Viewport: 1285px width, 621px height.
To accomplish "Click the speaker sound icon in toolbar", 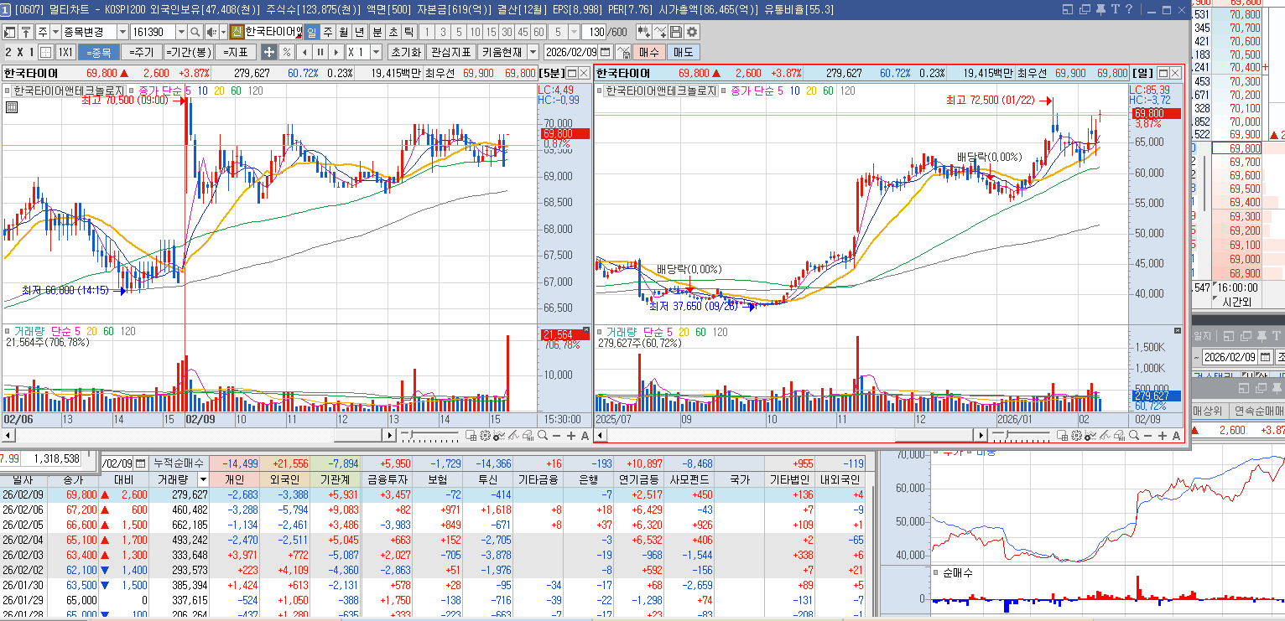I will point(211,32).
